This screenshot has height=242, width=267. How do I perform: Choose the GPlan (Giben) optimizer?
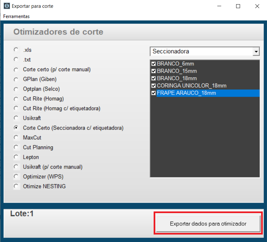click(16, 79)
